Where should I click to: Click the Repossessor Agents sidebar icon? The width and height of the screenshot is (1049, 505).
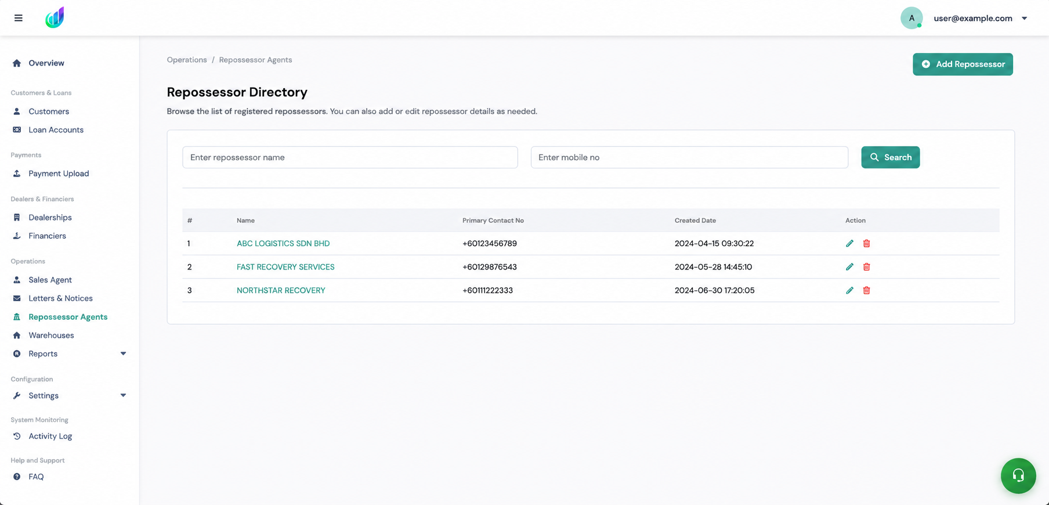click(x=17, y=317)
